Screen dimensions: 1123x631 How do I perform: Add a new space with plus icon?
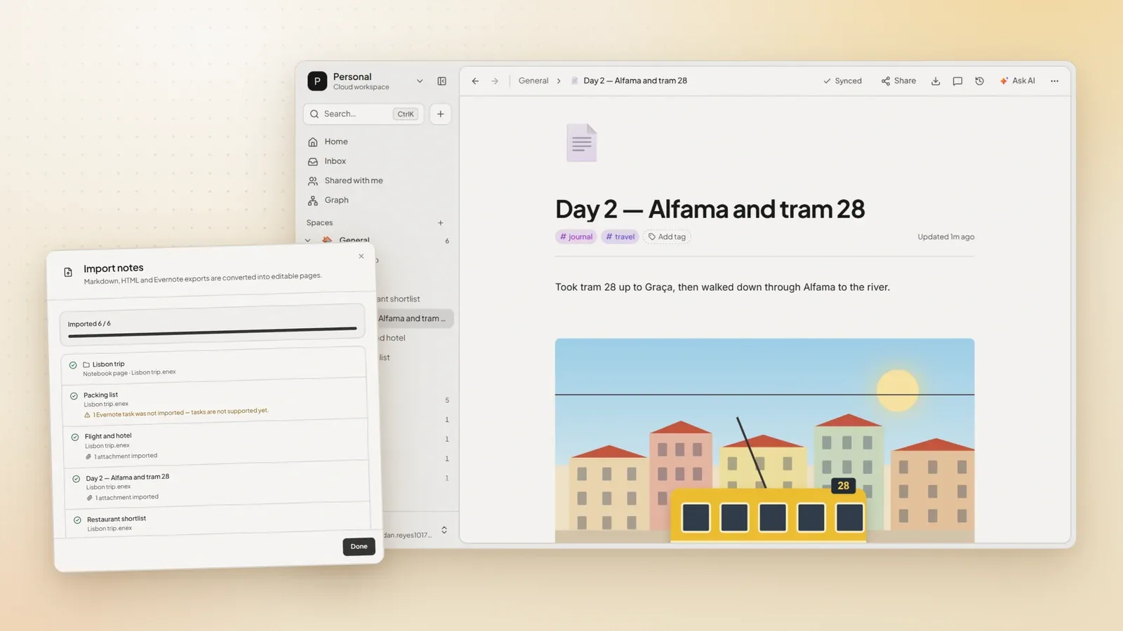(x=440, y=223)
